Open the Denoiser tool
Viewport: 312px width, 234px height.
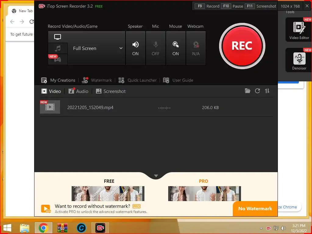299,60
